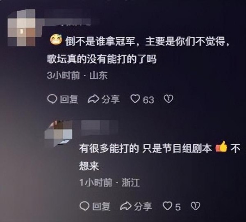
Task: Click the reply bubble icon on Shandong comment
Action: click(52, 99)
